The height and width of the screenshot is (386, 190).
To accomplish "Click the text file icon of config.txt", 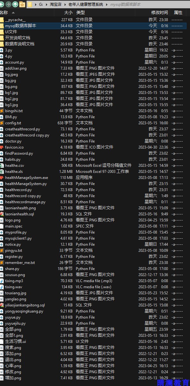I will coord(2,123).
